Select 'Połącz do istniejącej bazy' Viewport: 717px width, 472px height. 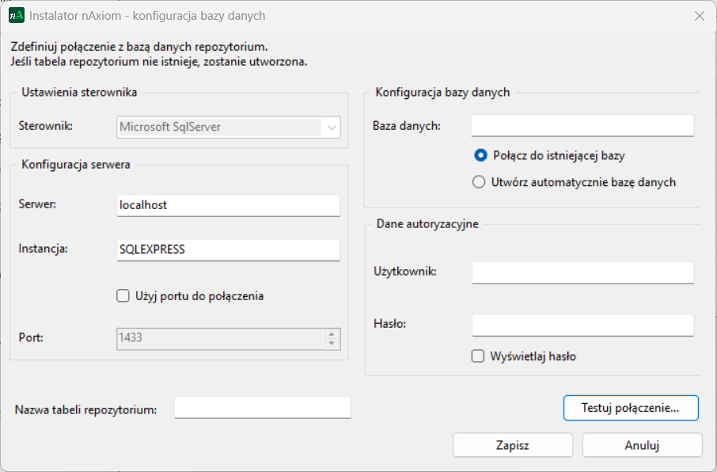coord(480,156)
